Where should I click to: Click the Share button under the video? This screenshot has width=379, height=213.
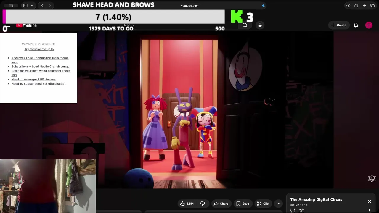point(221,204)
